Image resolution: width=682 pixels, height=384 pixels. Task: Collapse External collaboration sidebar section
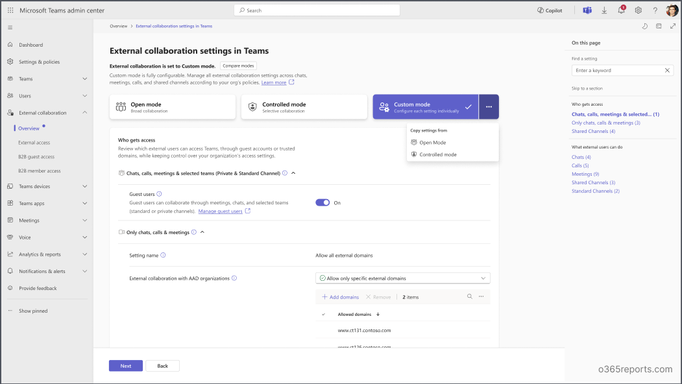85,113
